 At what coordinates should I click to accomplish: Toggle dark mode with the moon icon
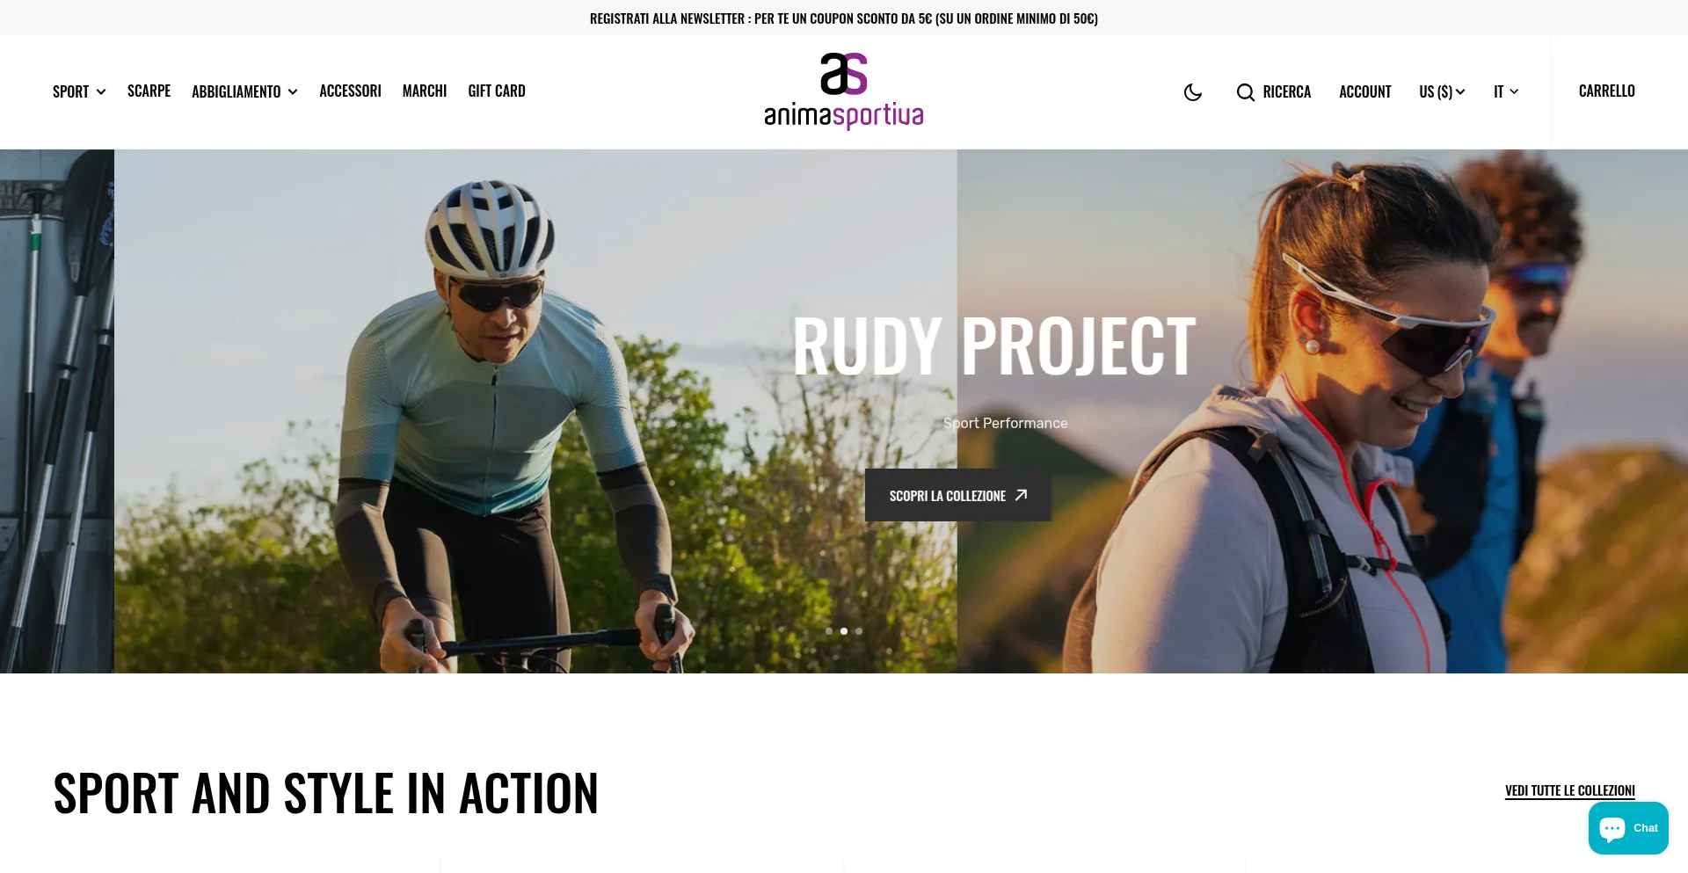click(x=1193, y=92)
